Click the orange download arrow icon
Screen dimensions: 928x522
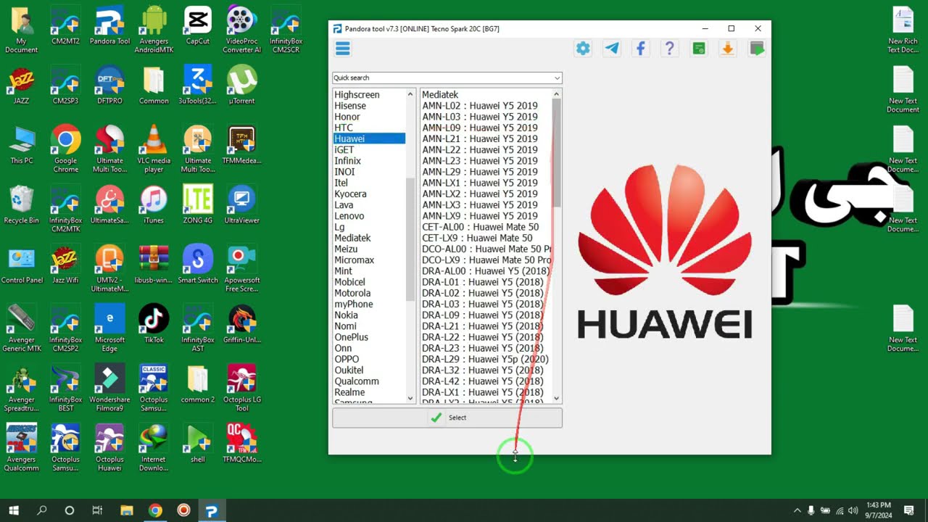[x=727, y=49]
